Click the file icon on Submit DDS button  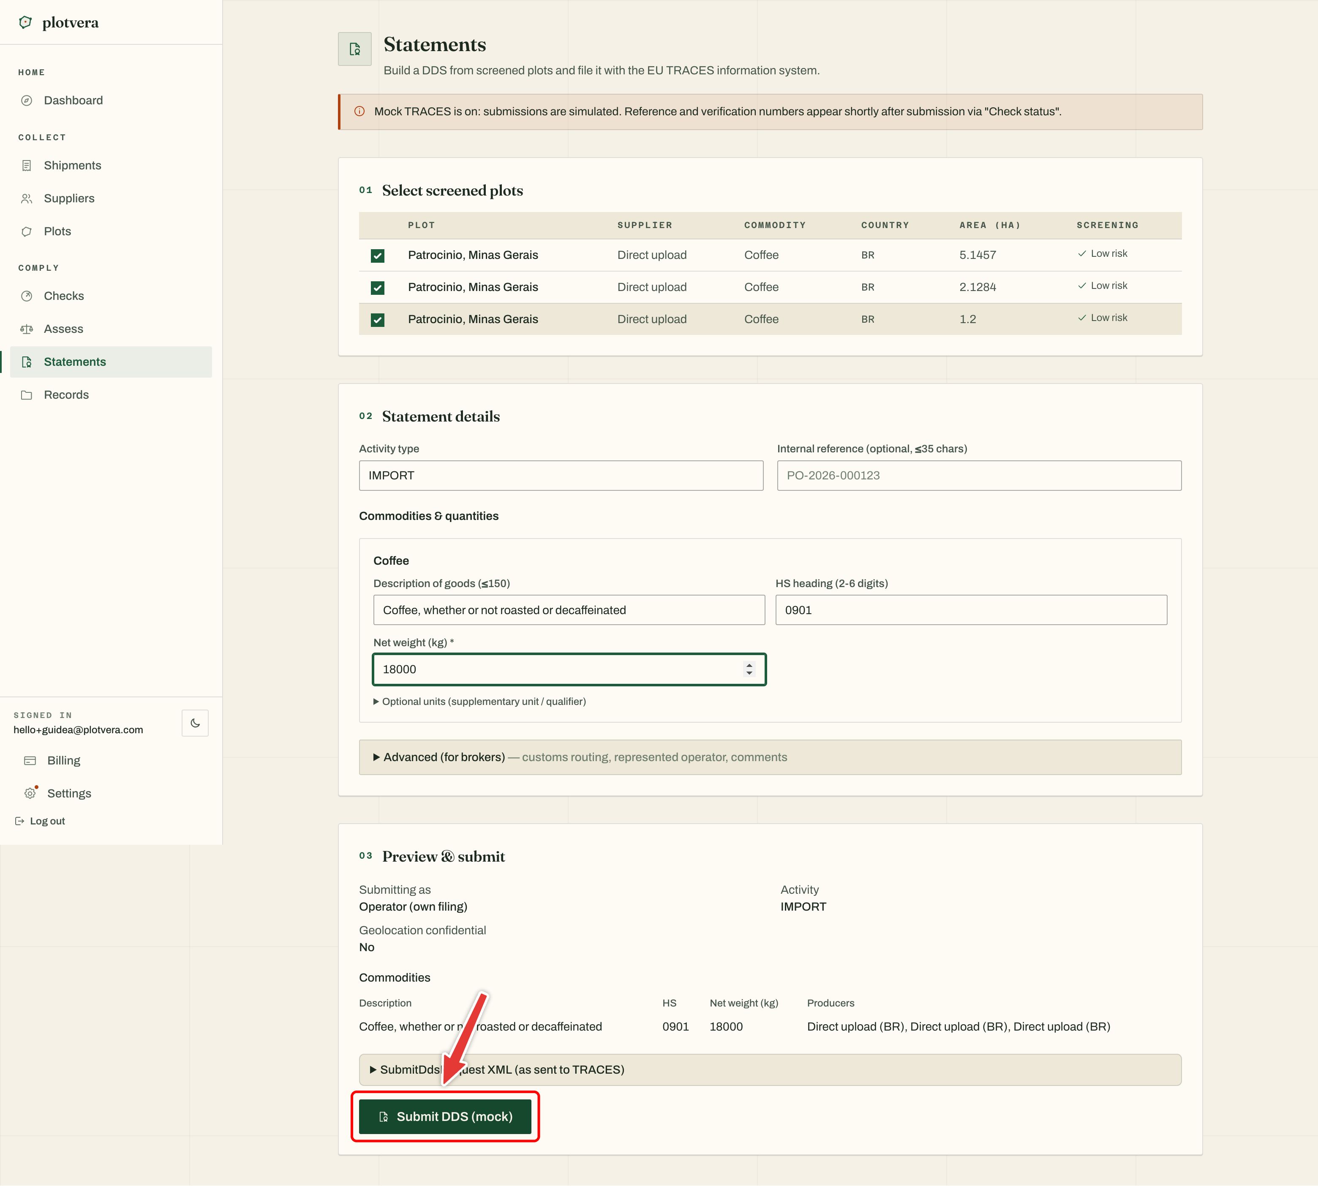click(384, 1117)
